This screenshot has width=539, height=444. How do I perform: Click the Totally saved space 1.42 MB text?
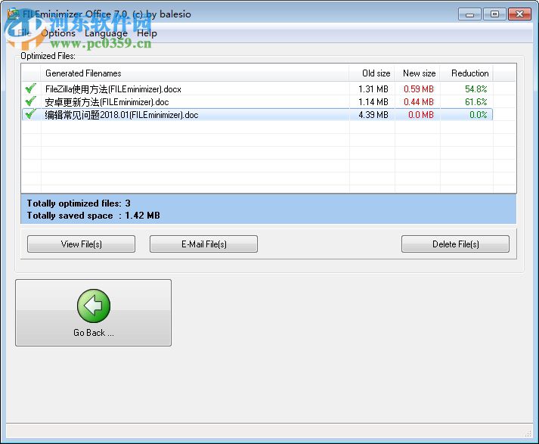[x=94, y=216]
